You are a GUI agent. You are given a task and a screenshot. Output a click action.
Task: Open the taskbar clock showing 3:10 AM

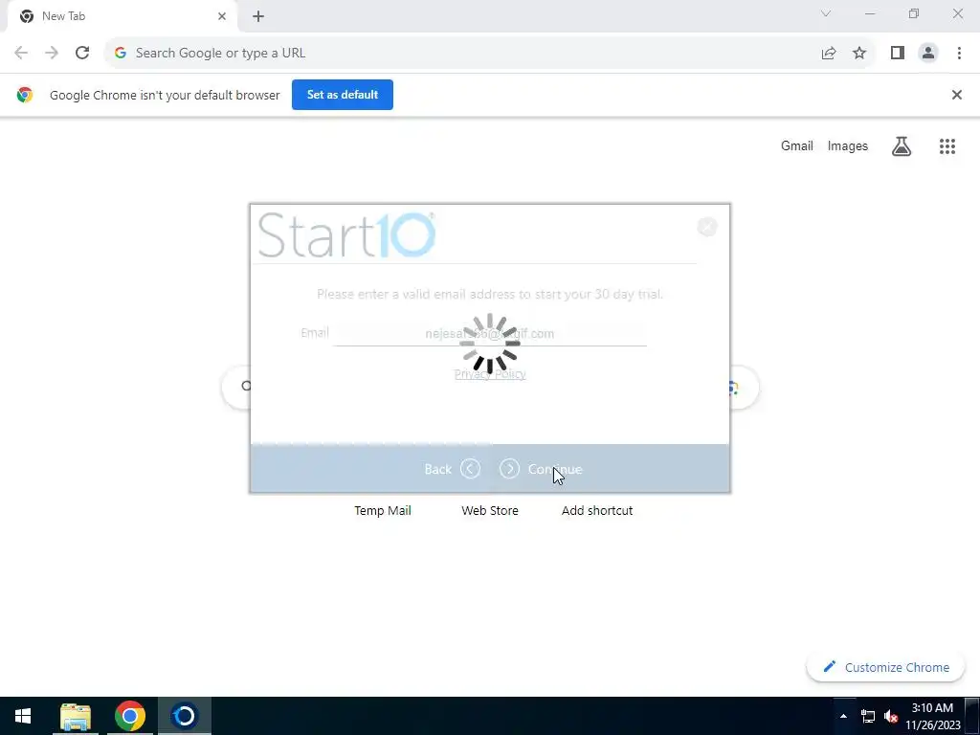pos(932,716)
